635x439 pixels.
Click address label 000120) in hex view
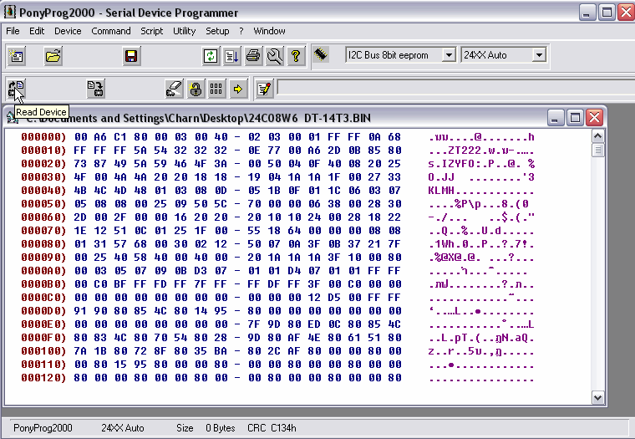43,378
